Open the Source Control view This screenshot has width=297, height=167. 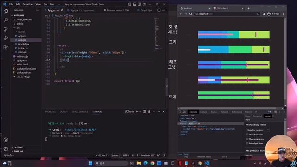click(x=6, y=29)
